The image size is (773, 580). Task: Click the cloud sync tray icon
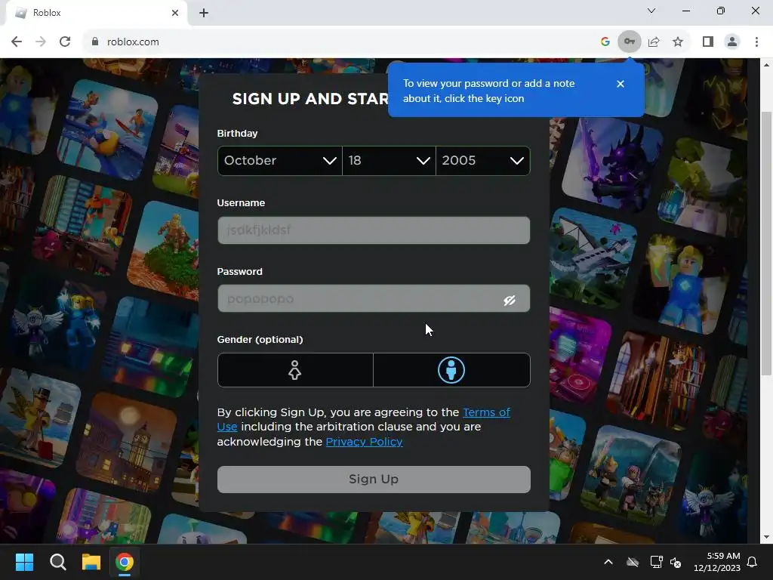(x=633, y=562)
